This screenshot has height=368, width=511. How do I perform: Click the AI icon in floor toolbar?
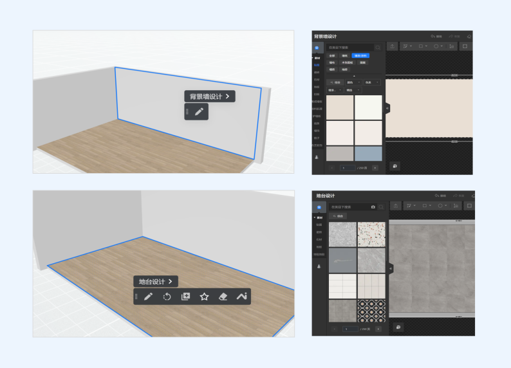pos(242,297)
